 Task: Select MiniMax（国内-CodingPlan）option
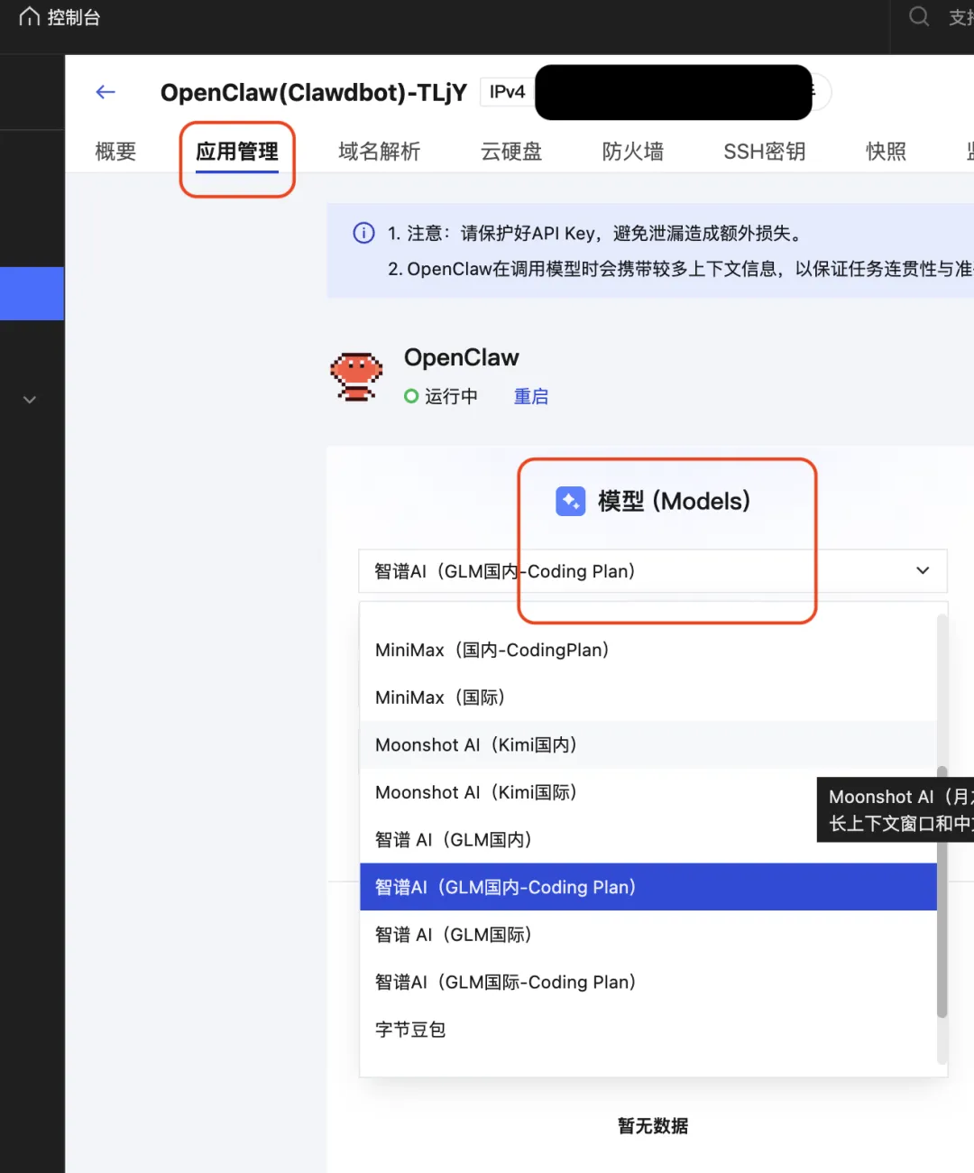(x=648, y=650)
